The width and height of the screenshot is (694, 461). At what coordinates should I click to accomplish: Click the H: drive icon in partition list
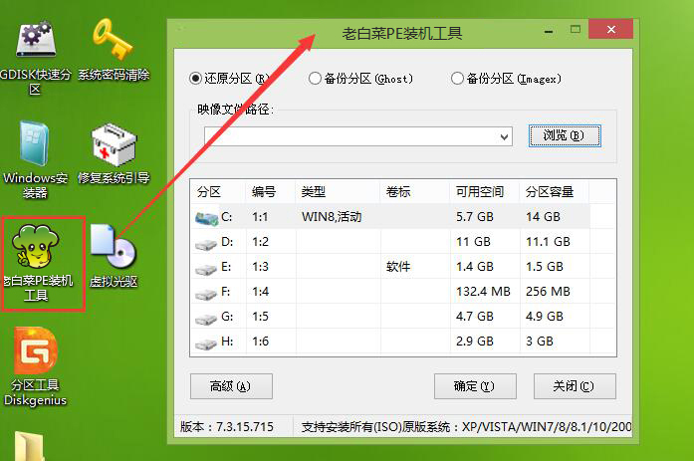(206, 343)
